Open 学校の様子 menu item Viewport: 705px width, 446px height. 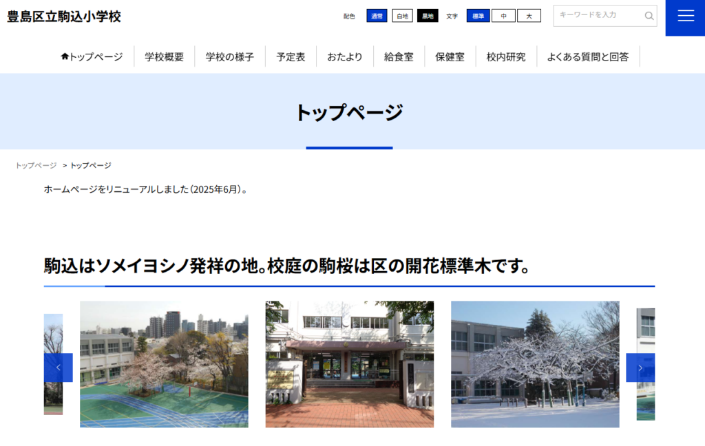click(229, 57)
